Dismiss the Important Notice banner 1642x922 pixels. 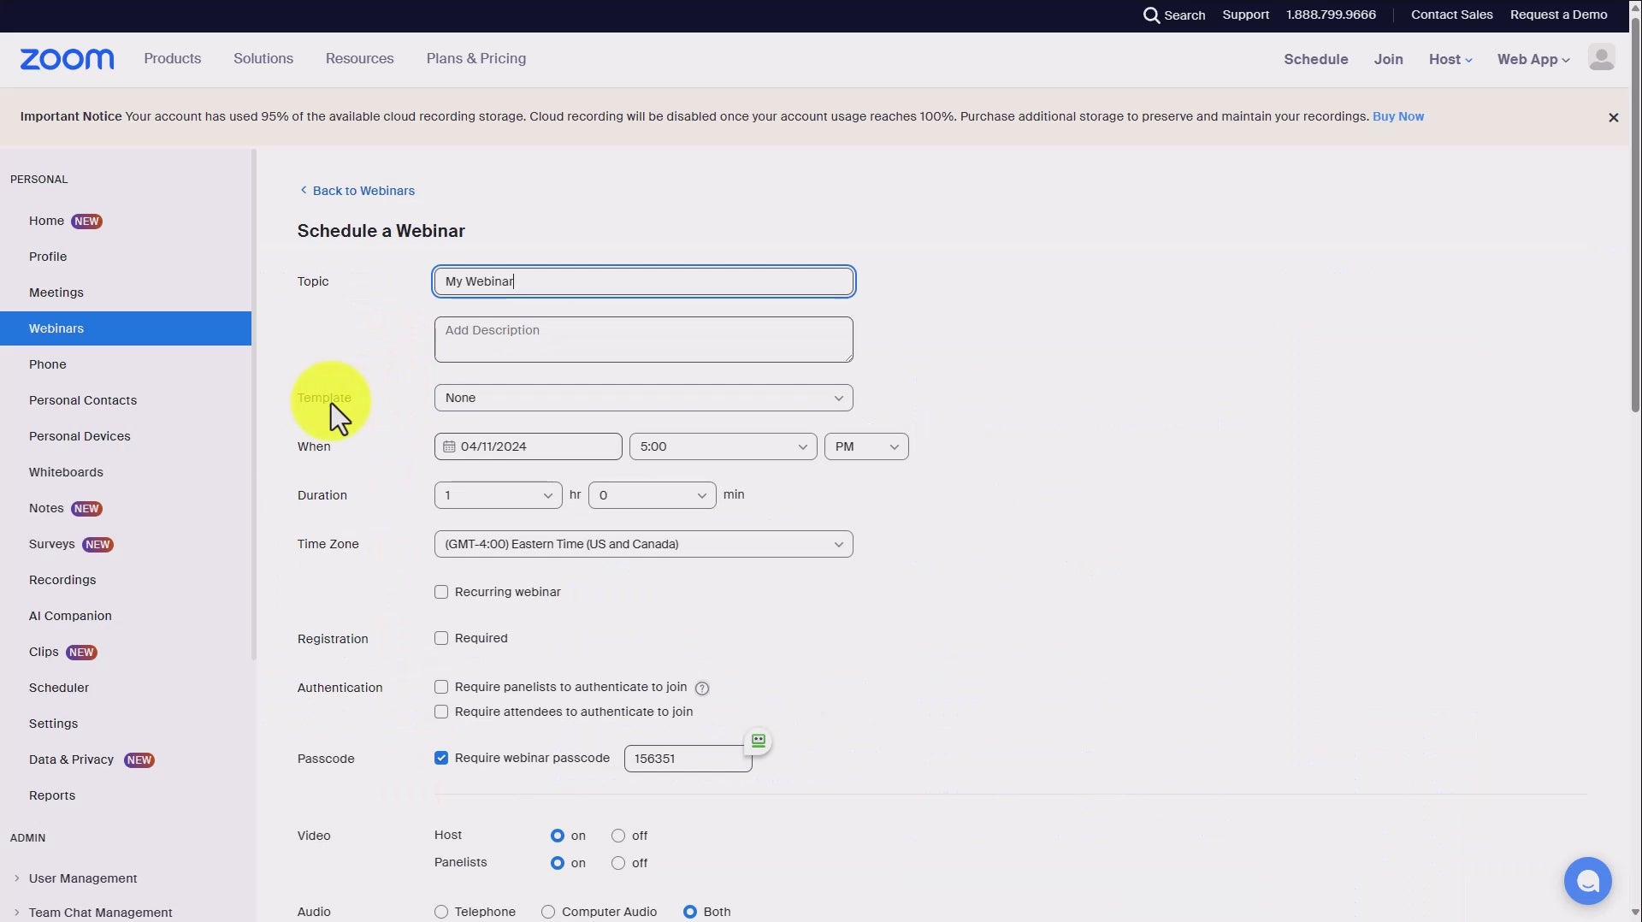coord(1613,118)
